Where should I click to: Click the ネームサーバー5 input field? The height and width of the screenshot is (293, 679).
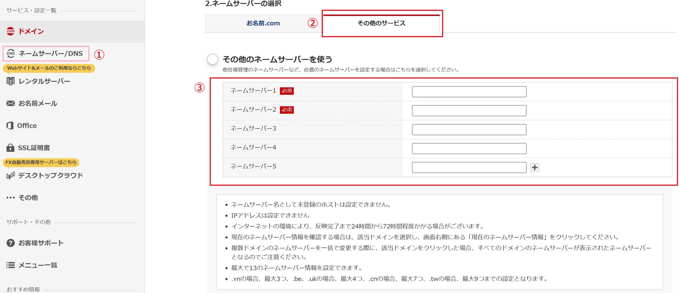pos(469,167)
